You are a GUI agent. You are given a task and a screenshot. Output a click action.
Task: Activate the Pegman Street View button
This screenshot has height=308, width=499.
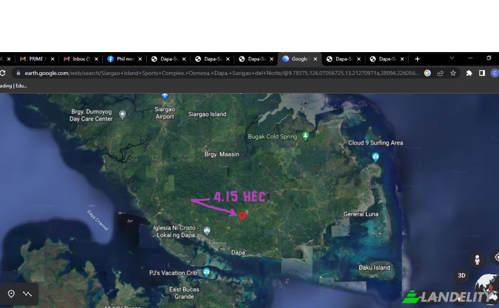477,260
